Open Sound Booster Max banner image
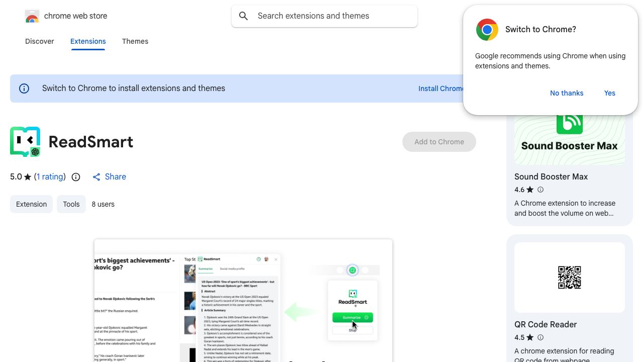The image size is (643, 362). (570, 140)
